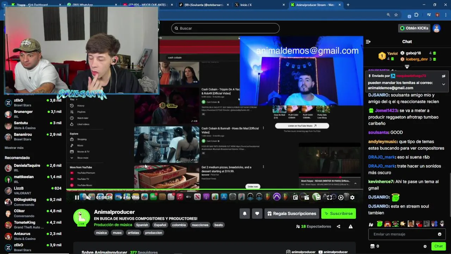
Task: Open the sub emotes icon left of emote row
Action: click(x=371, y=224)
